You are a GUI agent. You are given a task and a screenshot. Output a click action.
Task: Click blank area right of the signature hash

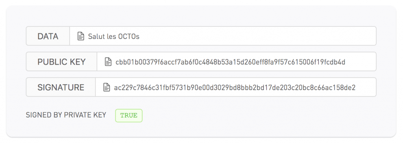(366, 87)
